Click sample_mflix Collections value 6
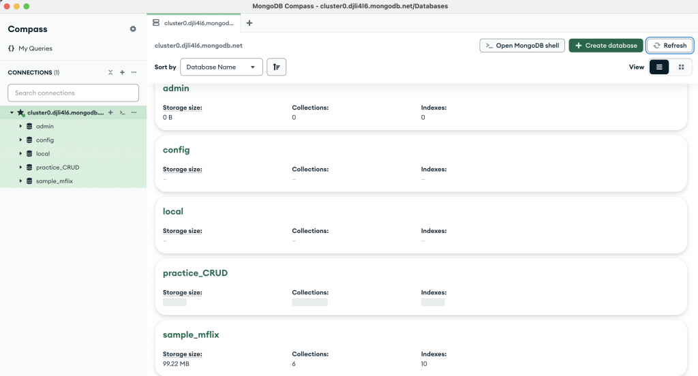Image resolution: width=698 pixels, height=376 pixels. pos(294,364)
